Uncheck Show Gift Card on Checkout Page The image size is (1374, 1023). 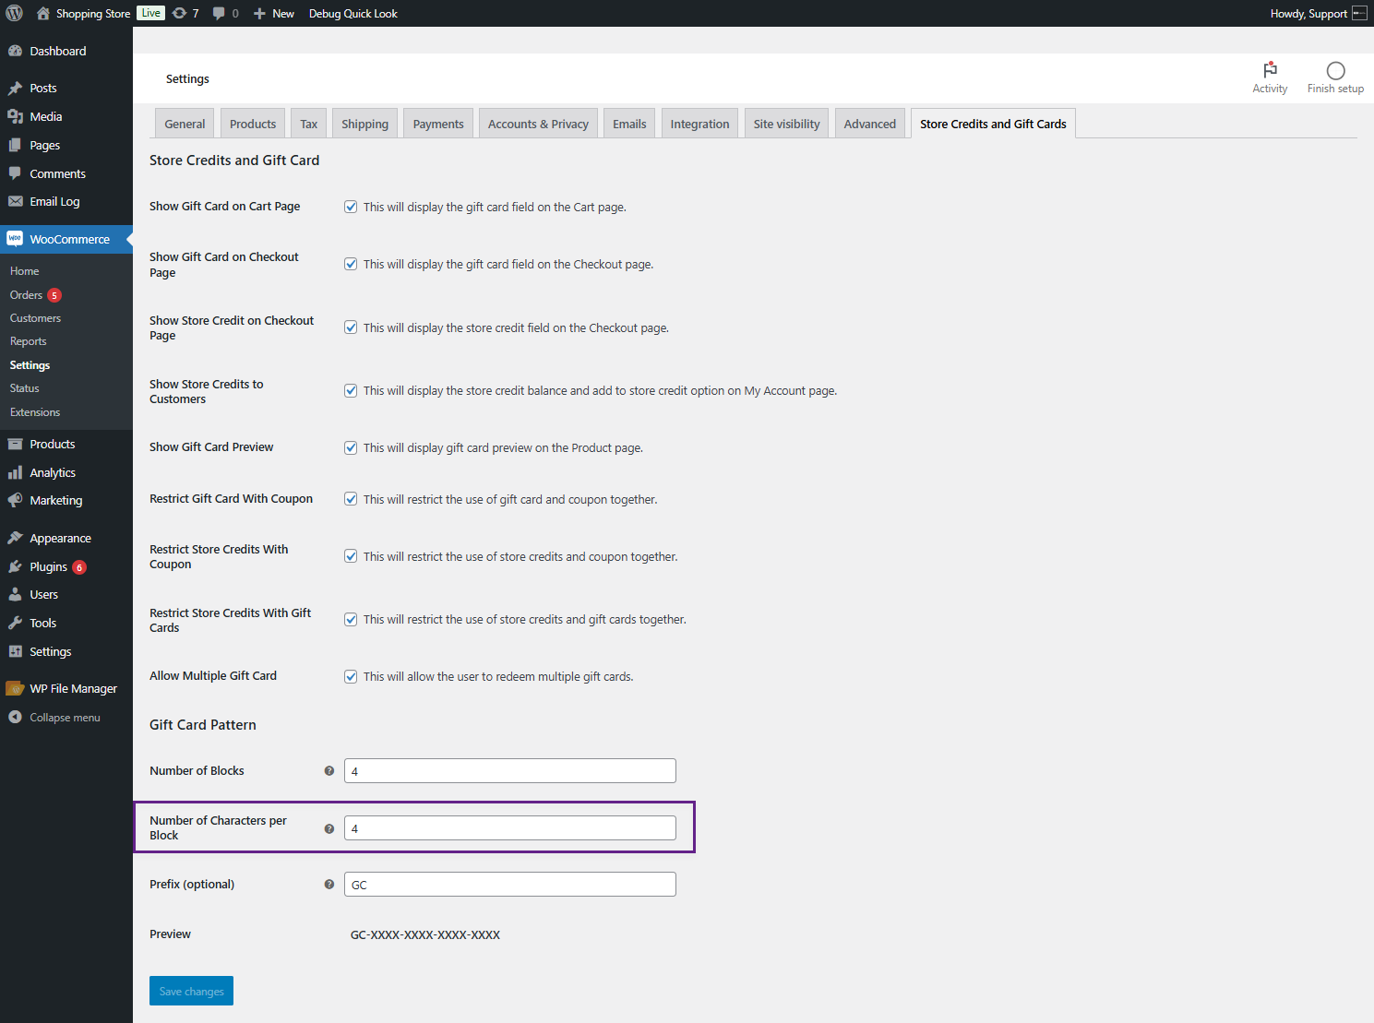point(351,264)
